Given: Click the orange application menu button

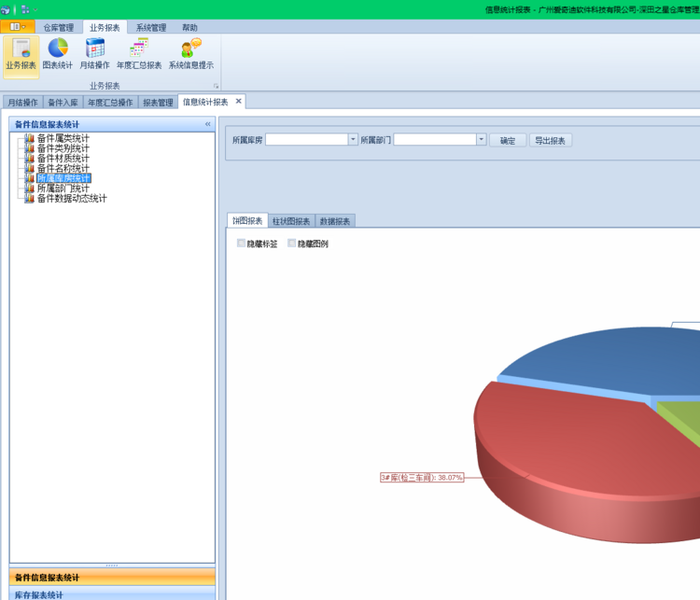Looking at the screenshot, I should [x=19, y=27].
